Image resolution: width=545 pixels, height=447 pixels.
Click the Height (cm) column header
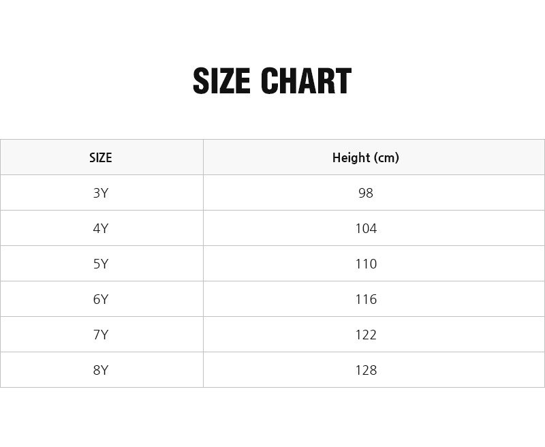coord(366,157)
